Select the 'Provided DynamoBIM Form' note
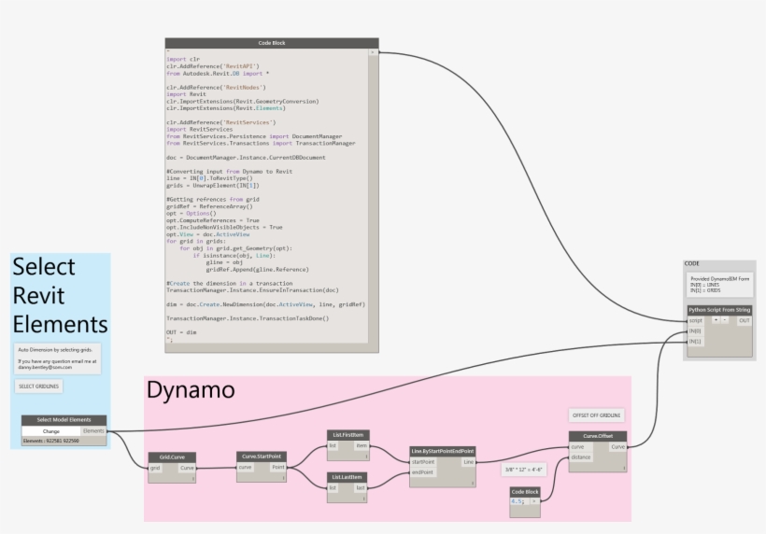Screen dimensions: 766x534 pos(719,285)
